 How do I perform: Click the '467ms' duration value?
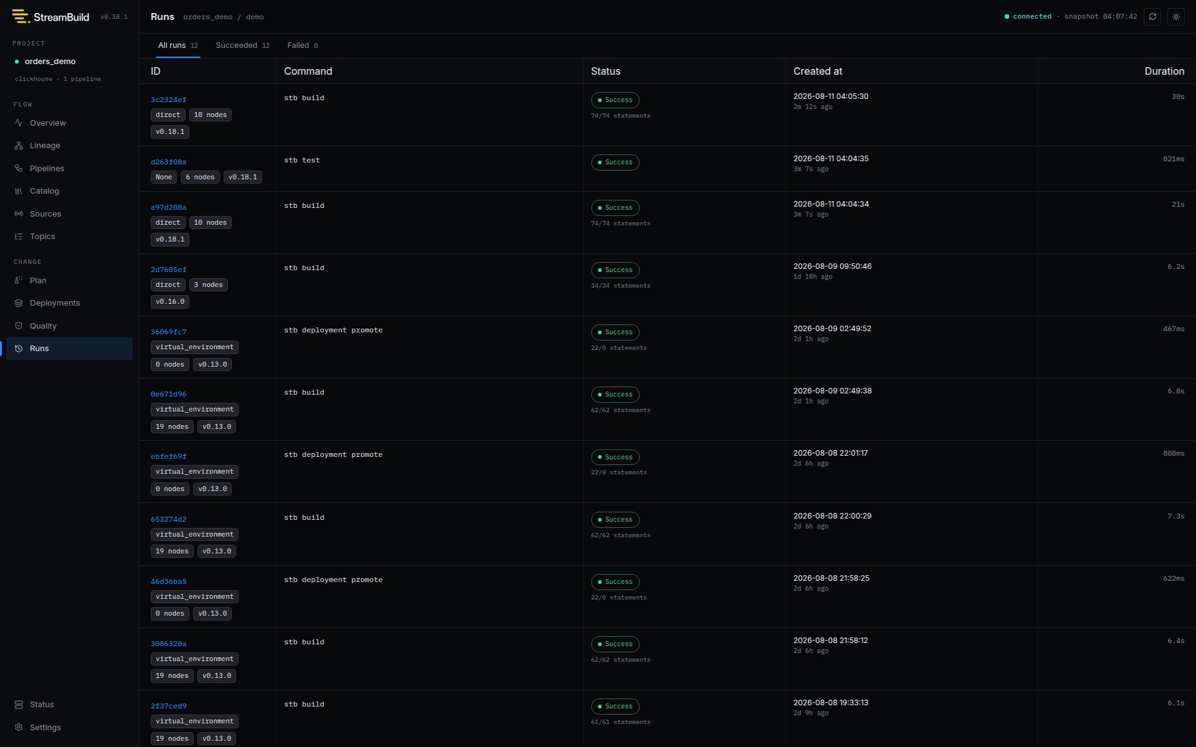point(1174,329)
